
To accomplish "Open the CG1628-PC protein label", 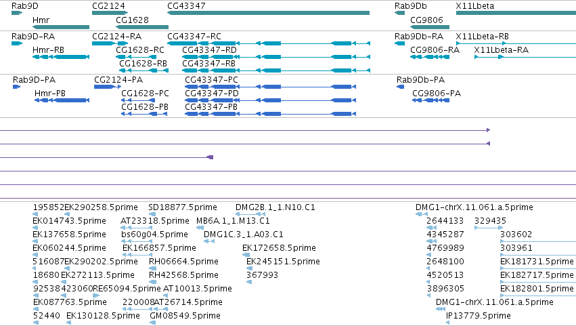I will pos(145,94).
